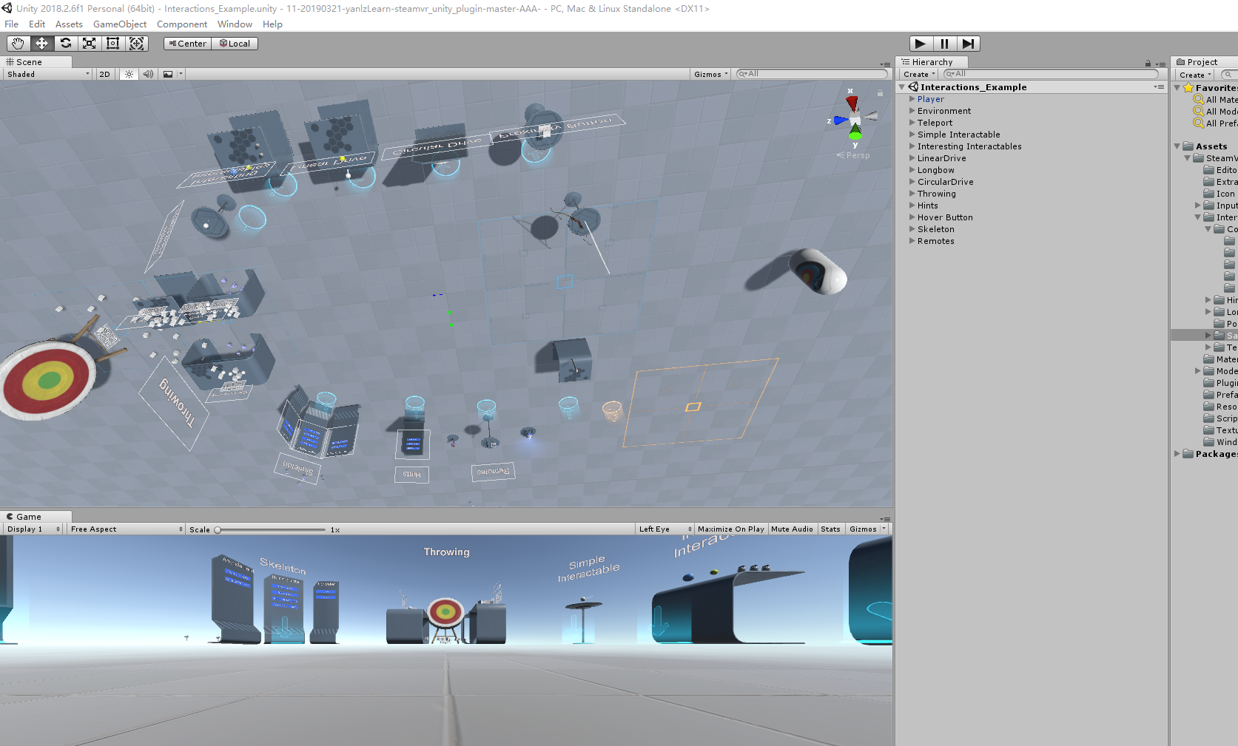The width and height of the screenshot is (1238, 746).
Task: Switch Scene view to 2D mode
Action: point(104,74)
